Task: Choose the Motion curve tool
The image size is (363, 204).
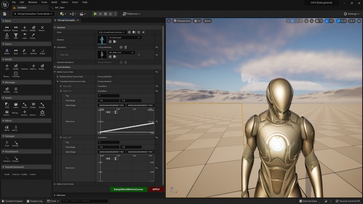Action: (x=7, y=51)
